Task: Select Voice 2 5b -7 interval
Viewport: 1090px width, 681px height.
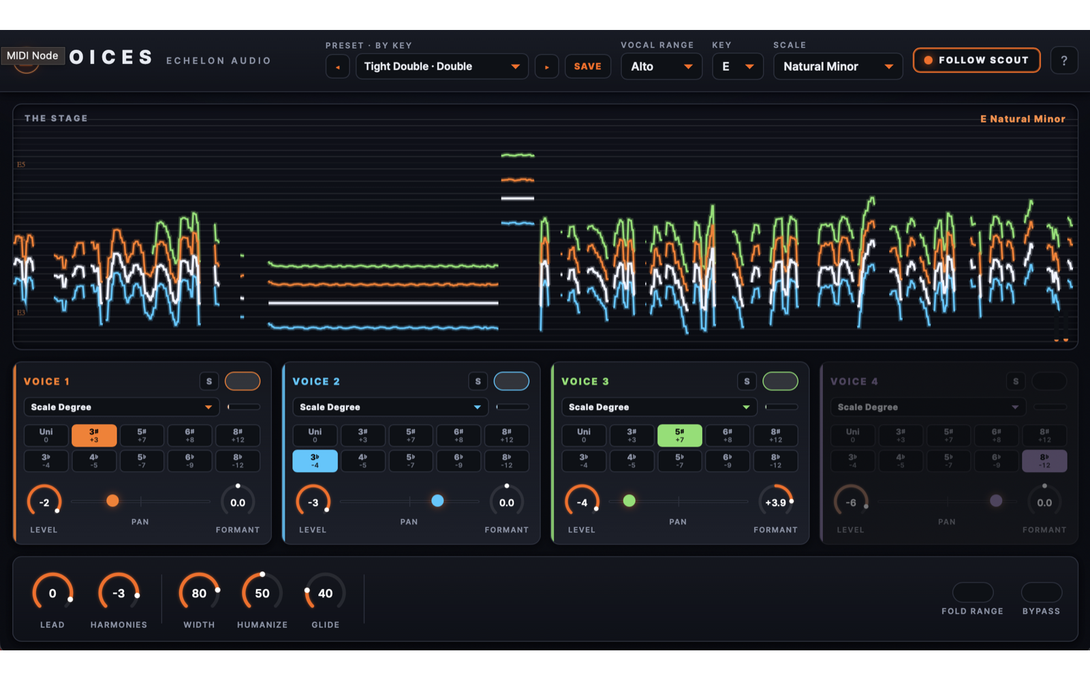Action: point(411,461)
